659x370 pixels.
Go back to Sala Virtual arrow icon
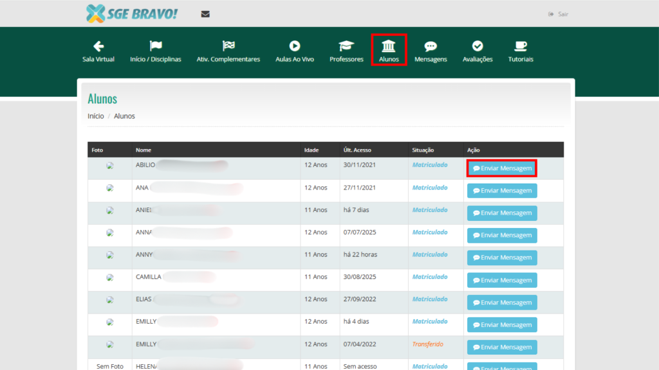(98, 46)
